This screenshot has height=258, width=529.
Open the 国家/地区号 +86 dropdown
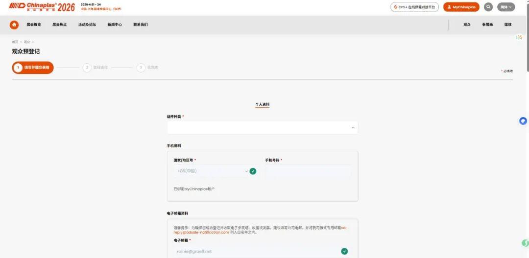coord(212,171)
